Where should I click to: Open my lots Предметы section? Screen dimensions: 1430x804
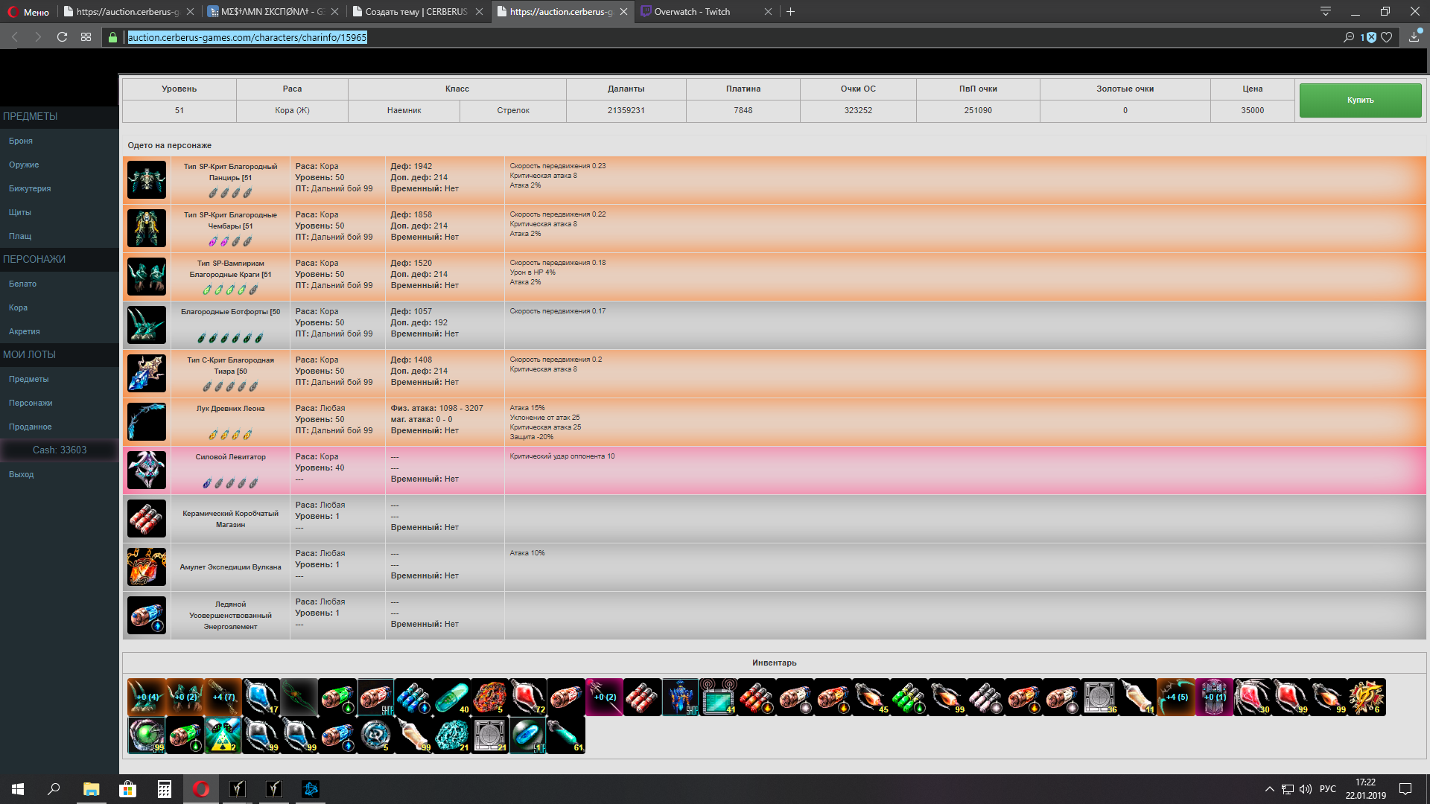[x=28, y=379]
